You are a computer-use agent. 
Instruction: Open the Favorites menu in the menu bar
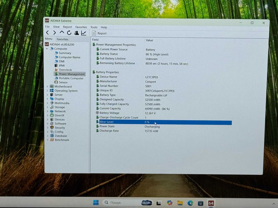coord(81,27)
